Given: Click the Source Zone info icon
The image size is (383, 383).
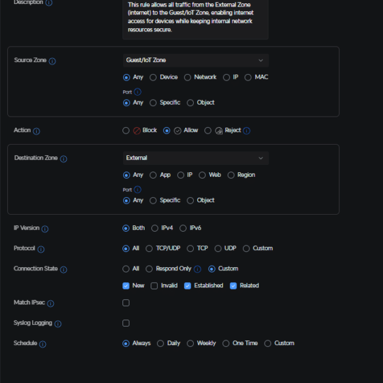Looking at the screenshot, I should point(52,61).
